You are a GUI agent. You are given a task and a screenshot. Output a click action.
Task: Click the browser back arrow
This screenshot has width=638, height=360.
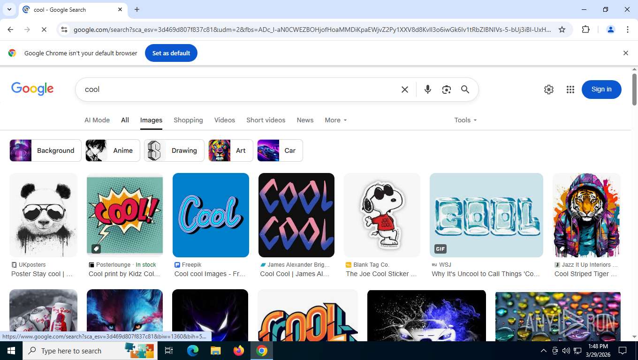10,30
